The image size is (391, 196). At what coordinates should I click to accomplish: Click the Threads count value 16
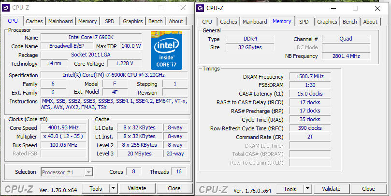179,171
